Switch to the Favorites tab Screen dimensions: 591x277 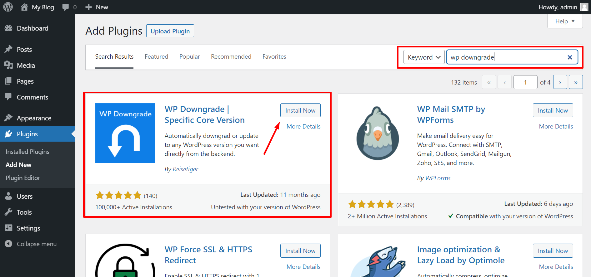pyautogui.click(x=274, y=56)
